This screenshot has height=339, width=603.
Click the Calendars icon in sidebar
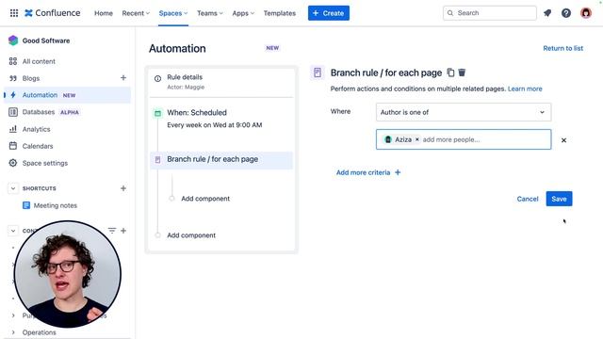coord(13,146)
